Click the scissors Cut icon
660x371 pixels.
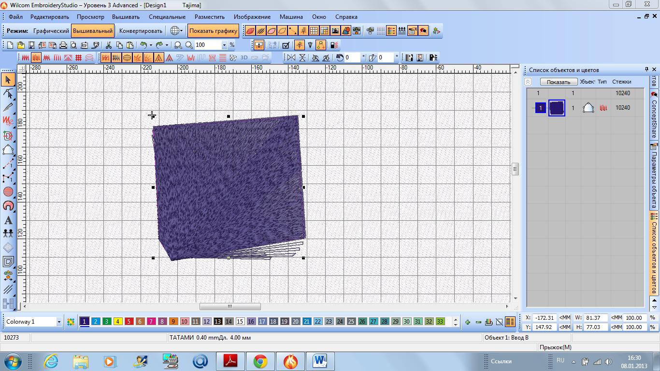(108, 45)
